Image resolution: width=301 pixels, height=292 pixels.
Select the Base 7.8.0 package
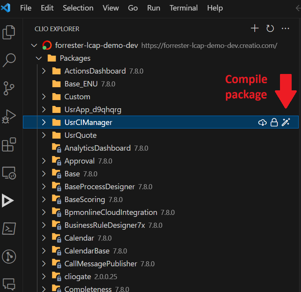pyautogui.click(x=161, y=174)
